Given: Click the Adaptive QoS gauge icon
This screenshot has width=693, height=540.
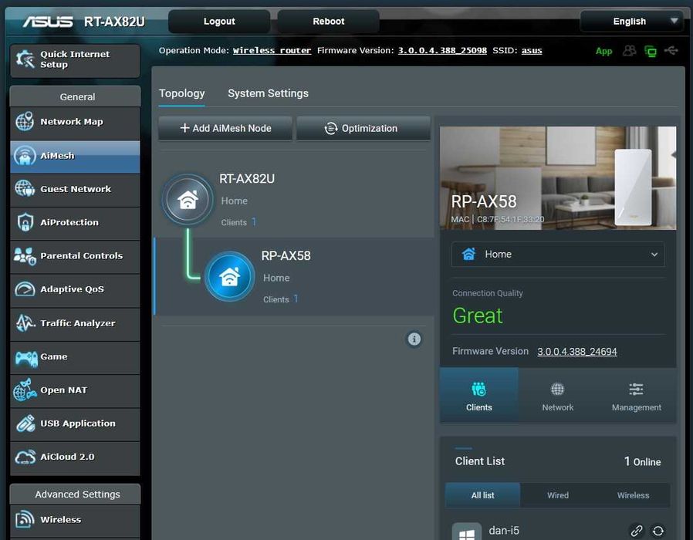Looking at the screenshot, I should point(25,289).
